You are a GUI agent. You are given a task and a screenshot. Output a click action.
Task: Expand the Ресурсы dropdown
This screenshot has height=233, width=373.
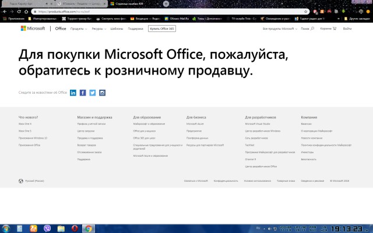99,29
